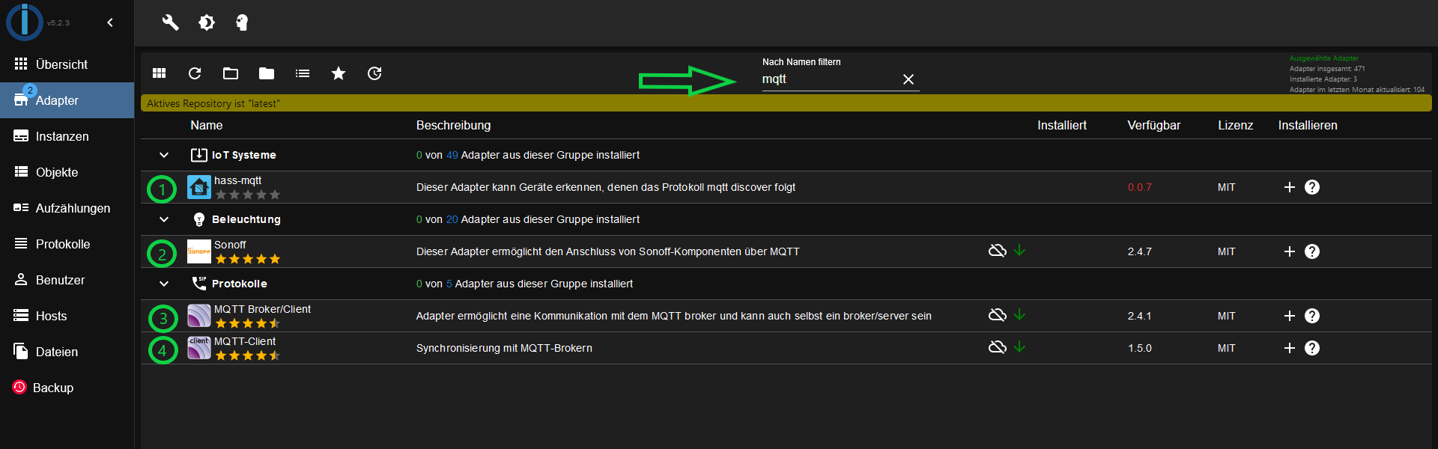Click the MQTT-Client adapter icon
The width and height of the screenshot is (1438, 449).
[199, 348]
